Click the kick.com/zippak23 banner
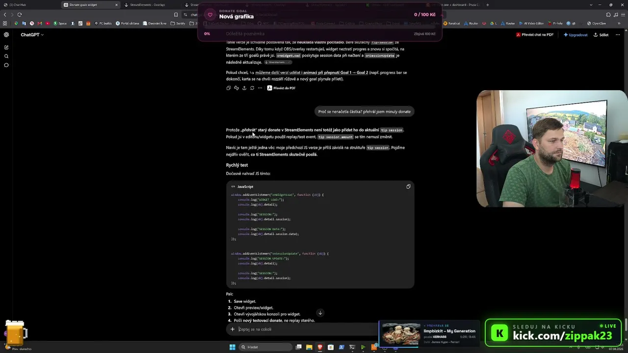628x353 pixels. tap(554, 332)
